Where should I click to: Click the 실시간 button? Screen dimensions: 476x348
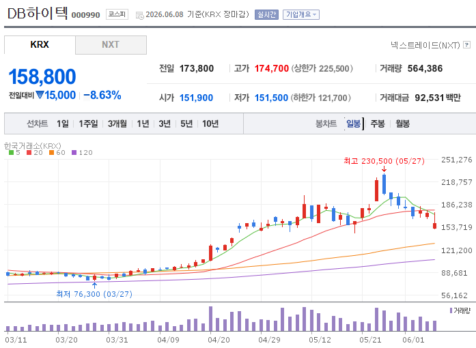coord(266,14)
